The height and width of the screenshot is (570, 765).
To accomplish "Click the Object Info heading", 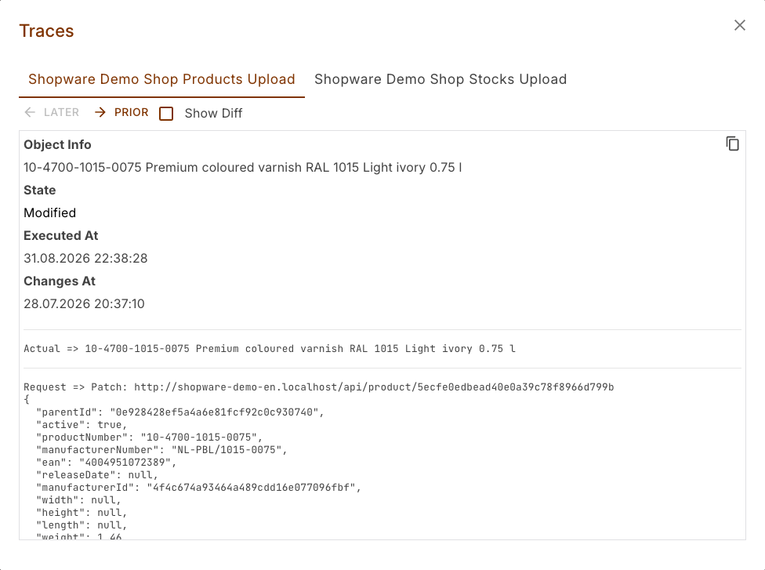I will pos(57,145).
